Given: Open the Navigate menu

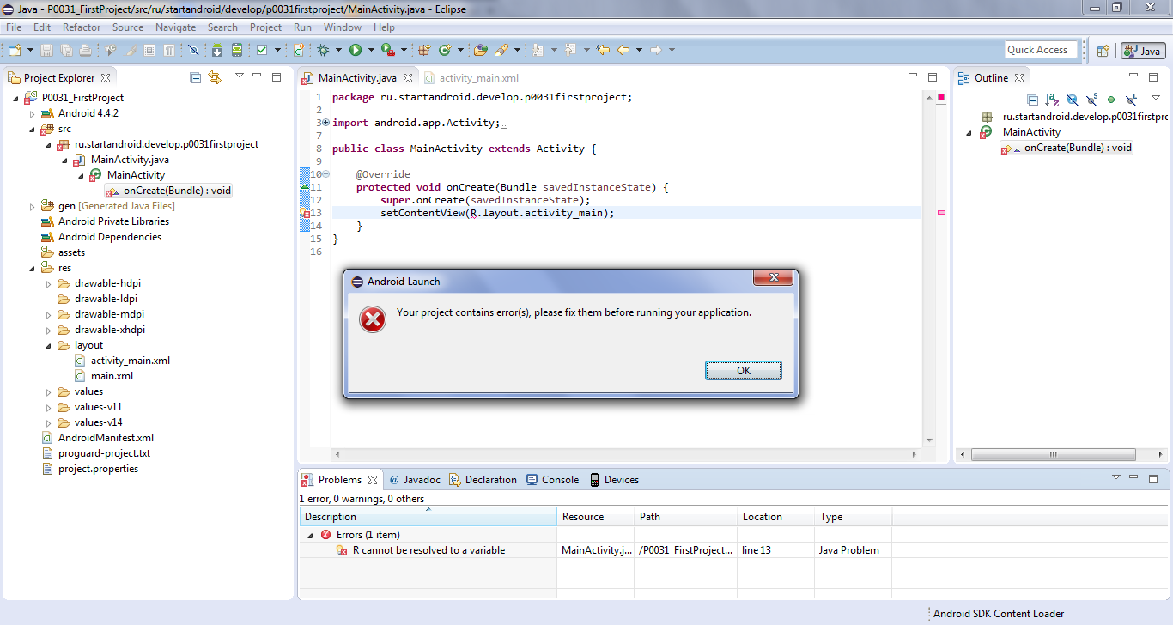Looking at the screenshot, I should (x=176, y=27).
